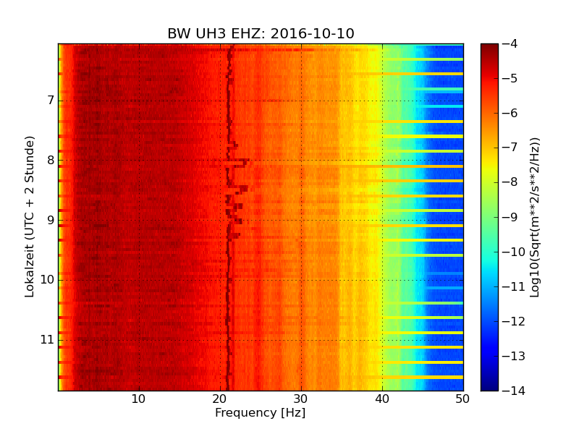Image resolution: width=579 pixels, height=434 pixels.
Task: Click x-axis tick label '40'
Action: point(382,399)
